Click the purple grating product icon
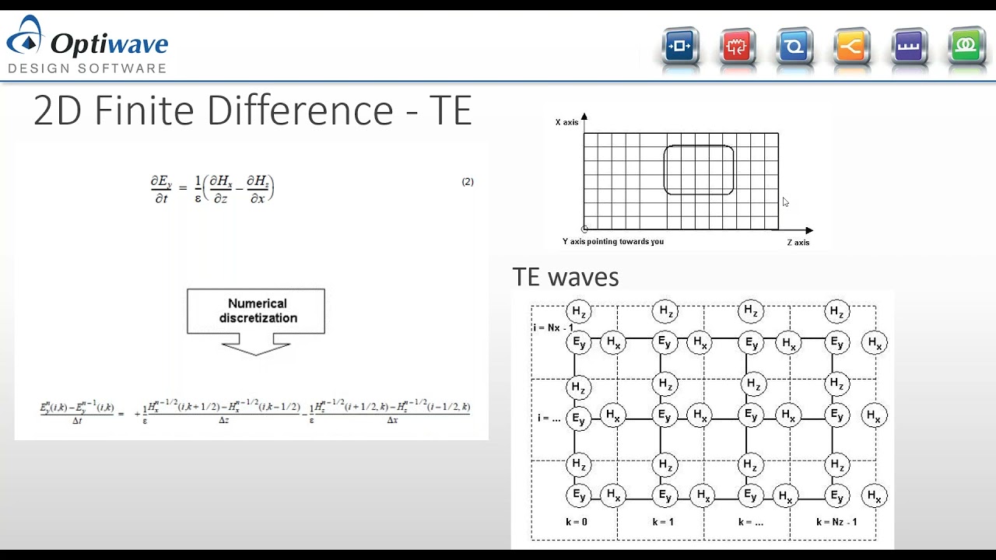The height and width of the screenshot is (560, 996). pyautogui.click(x=909, y=47)
